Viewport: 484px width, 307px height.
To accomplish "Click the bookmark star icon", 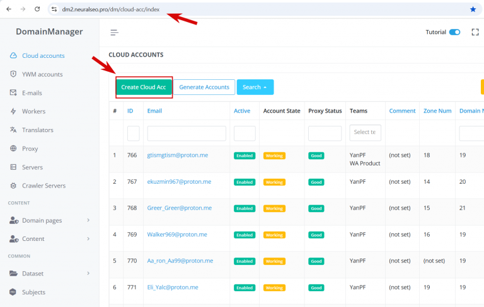I will 473,9.
